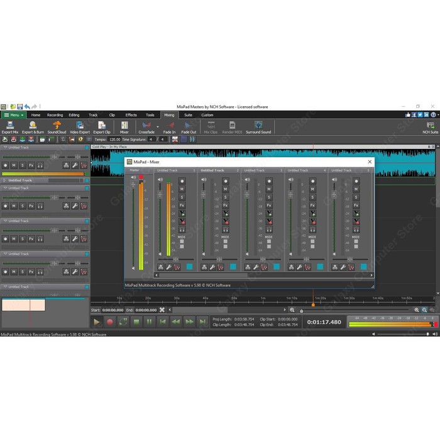The image size is (440, 440).
Task: Open the green Menu dropdown
Action: 14,115
